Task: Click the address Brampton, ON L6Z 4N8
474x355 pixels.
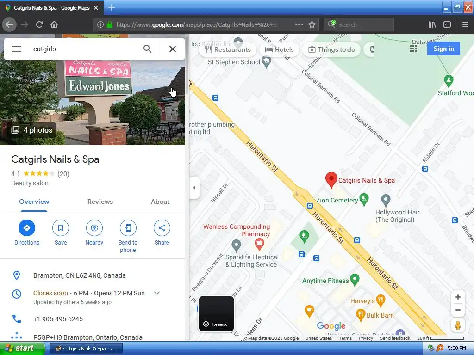Action: coord(80,275)
